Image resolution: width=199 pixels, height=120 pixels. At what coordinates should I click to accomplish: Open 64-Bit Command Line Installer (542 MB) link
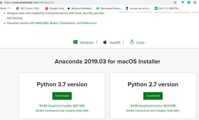click(62, 111)
